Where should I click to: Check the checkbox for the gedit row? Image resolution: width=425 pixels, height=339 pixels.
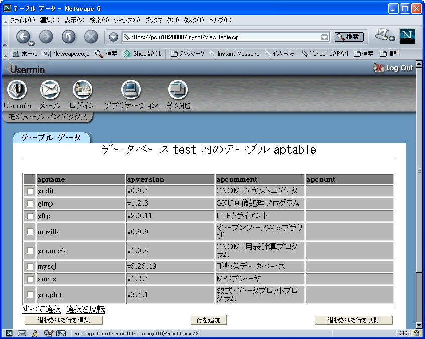pos(30,191)
